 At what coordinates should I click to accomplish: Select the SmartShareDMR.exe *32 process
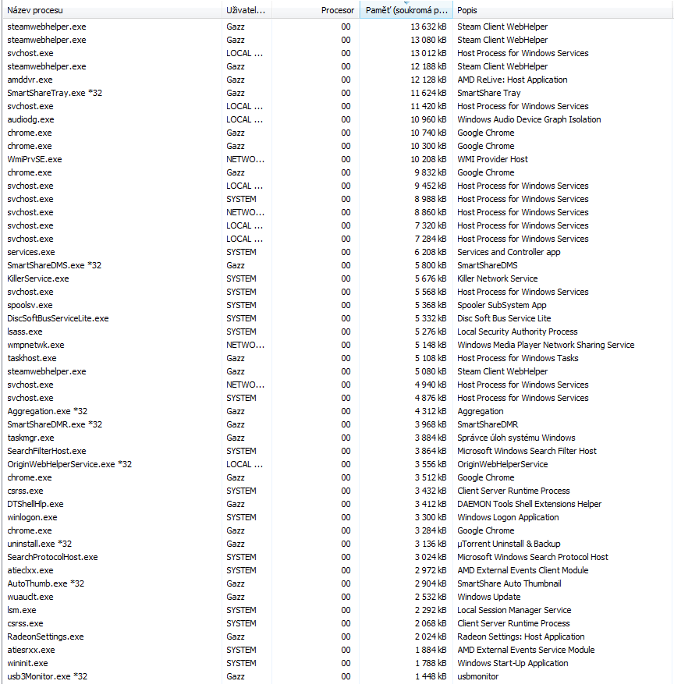[338, 424]
